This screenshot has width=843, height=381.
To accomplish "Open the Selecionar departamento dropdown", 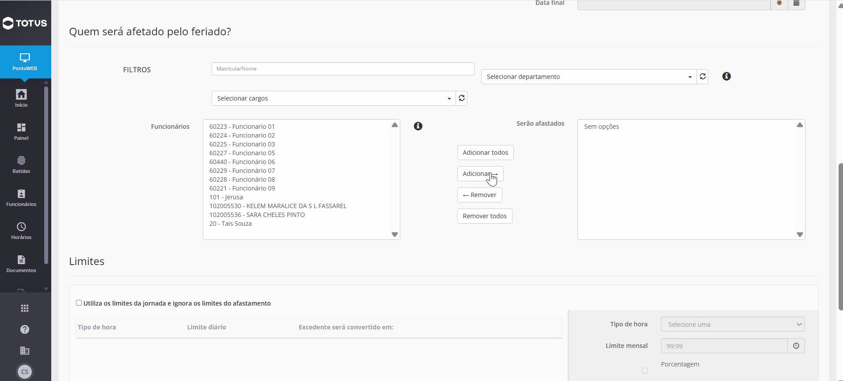I will pyautogui.click(x=589, y=77).
